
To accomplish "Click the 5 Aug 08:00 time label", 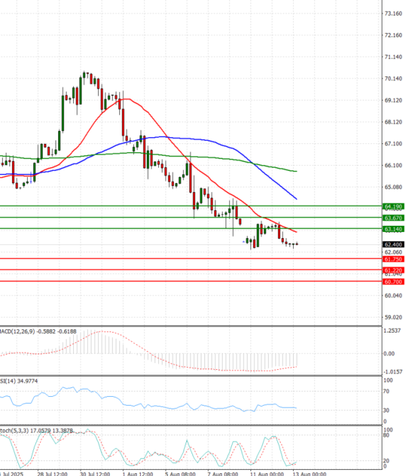I will coord(180,473).
